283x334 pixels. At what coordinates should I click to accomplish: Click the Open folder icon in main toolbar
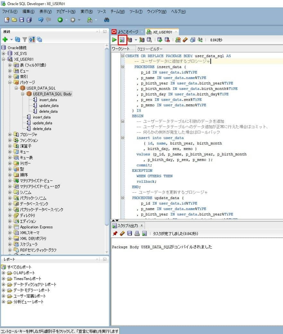pyautogui.click(x=14, y=20)
